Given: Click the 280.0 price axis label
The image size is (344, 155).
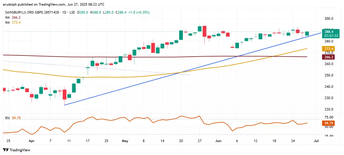Looking at the screenshot, I should (x=329, y=41).
